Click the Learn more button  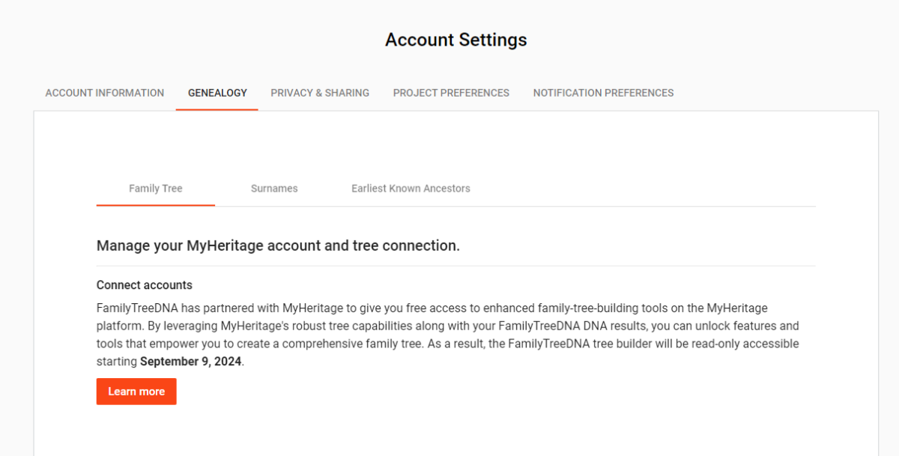pyautogui.click(x=136, y=392)
